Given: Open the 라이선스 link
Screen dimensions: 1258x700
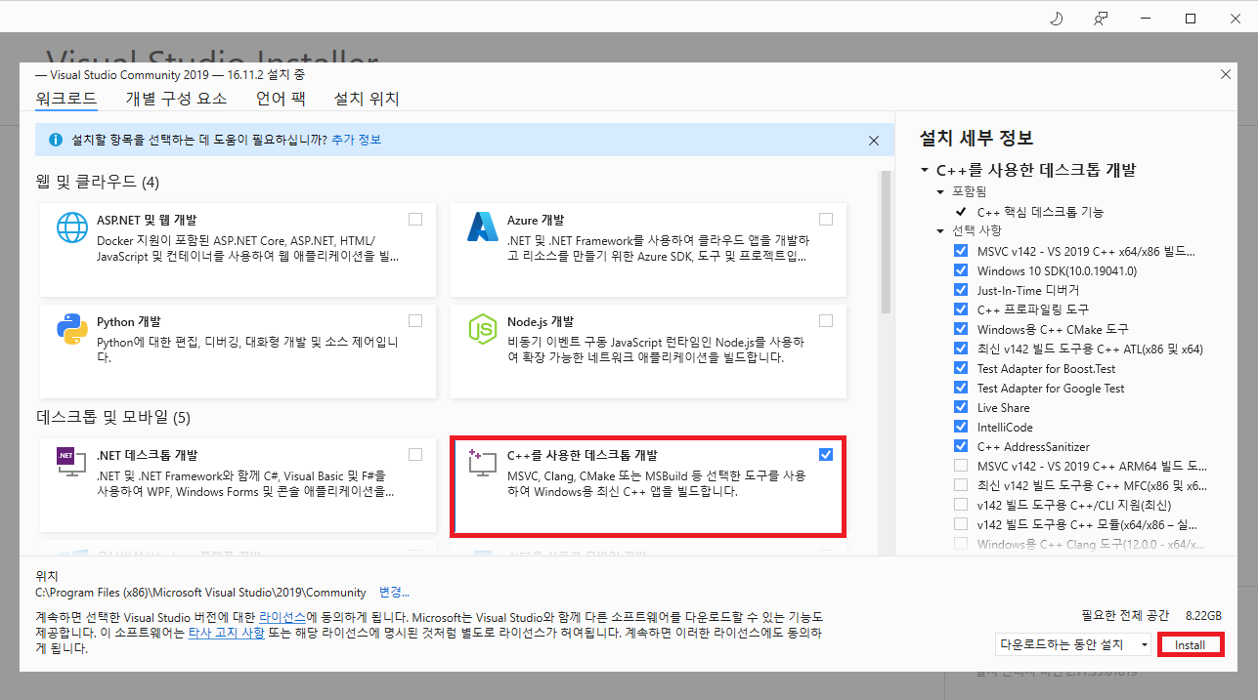Looking at the screenshot, I should tap(282, 618).
